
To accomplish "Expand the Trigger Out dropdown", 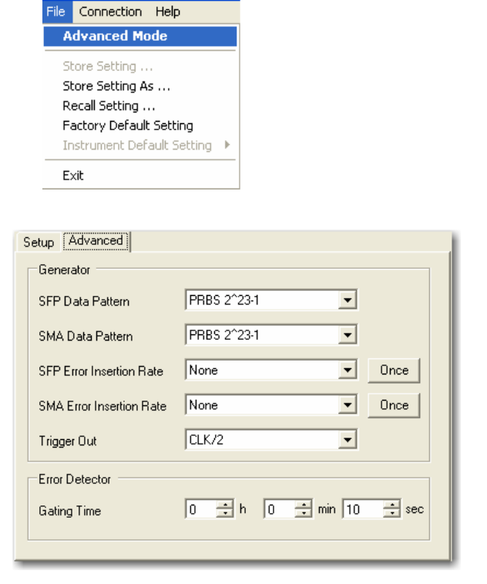I will [348, 440].
